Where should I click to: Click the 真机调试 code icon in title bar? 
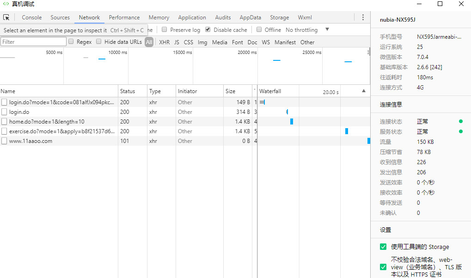click(x=6, y=4)
